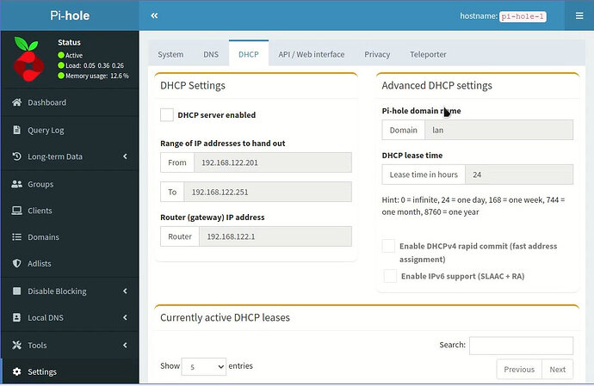Click the Next pagination button
The width and height of the screenshot is (594, 386).
click(557, 369)
